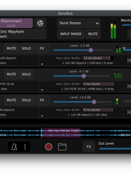131x174 pixels.
Task: Open the recordings folder icon
Action: point(62,147)
